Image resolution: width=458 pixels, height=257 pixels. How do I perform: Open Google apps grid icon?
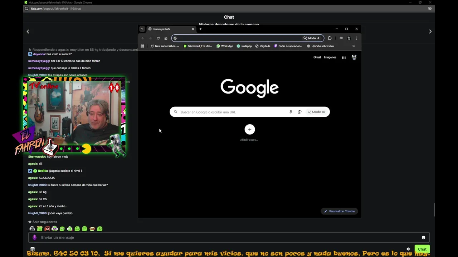coord(344,57)
